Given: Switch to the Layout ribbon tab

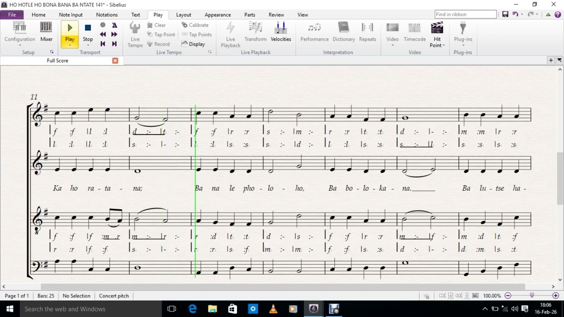Looking at the screenshot, I should click(x=183, y=15).
